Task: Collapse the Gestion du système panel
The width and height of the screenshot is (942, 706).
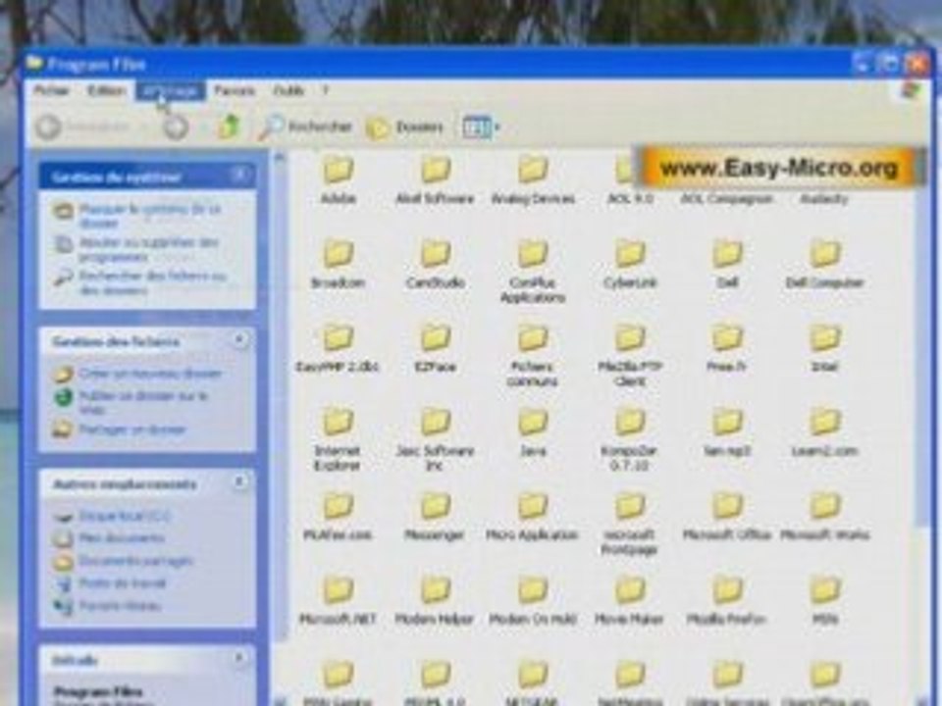Action: [239, 176]
